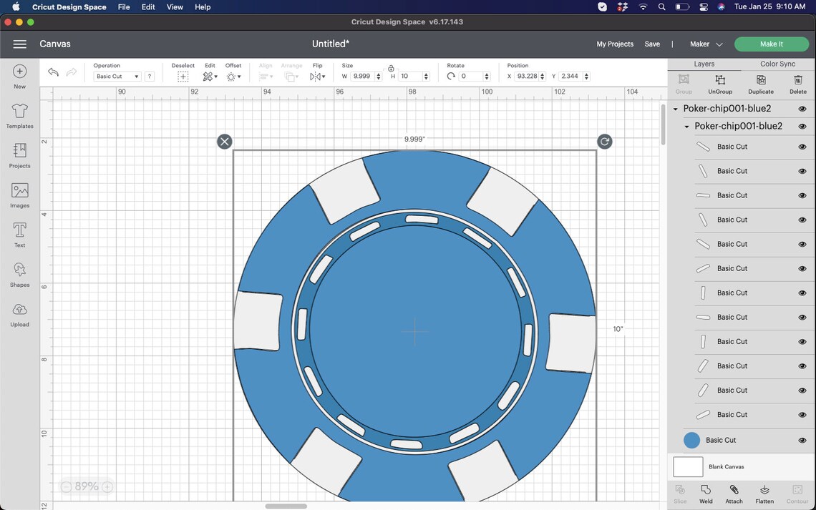
Task: Open the Templates panel
Action: pos(20,116)
